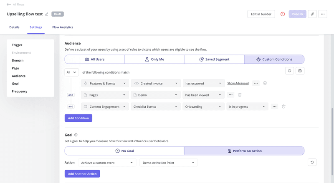
Task: Open the Demo Activation Point dropdown
Action: click(x=169, y=163)
